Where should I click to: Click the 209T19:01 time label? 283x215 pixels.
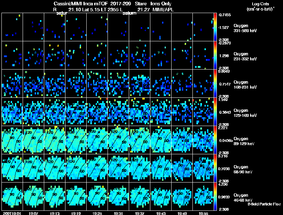[x=12, y=213]
